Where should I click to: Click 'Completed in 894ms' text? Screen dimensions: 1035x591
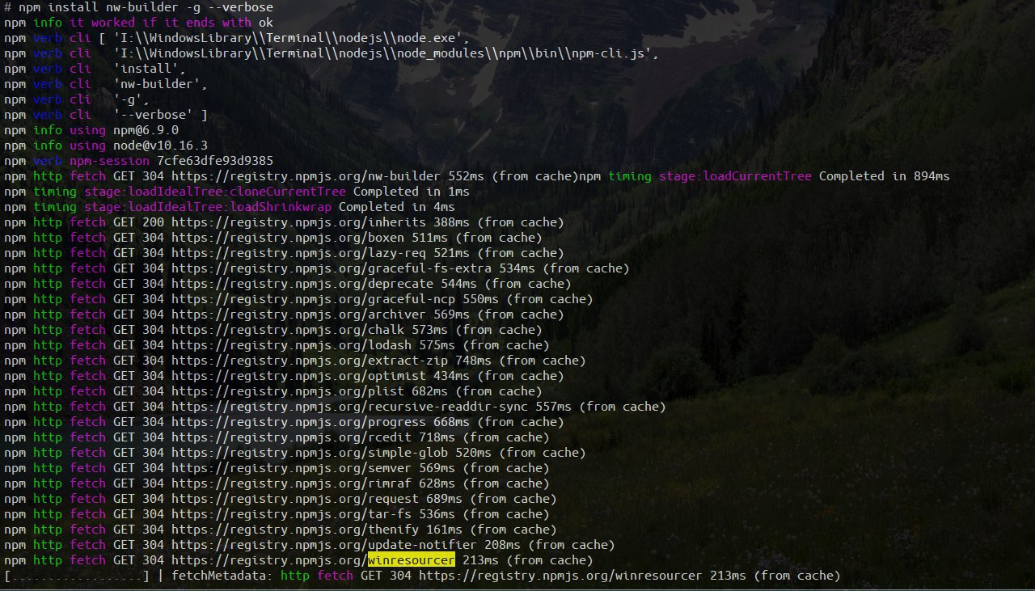tap(885, 176)
